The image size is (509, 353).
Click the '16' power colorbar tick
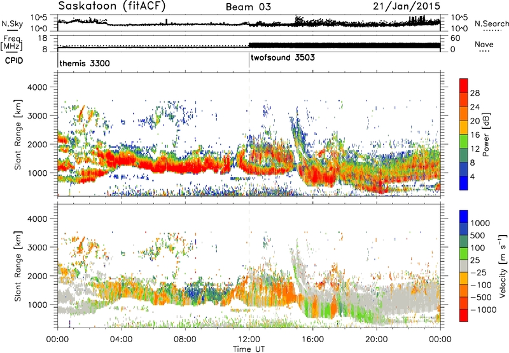click(475, 135)
